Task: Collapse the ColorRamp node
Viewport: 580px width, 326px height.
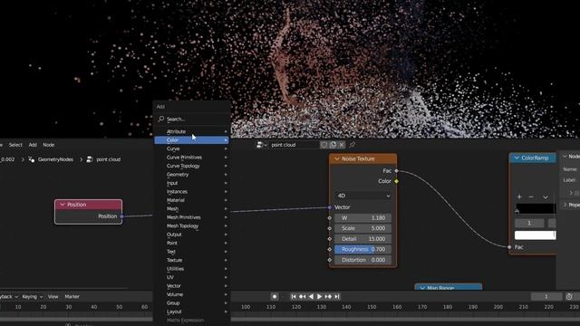Action: click(x=517, y=158)
